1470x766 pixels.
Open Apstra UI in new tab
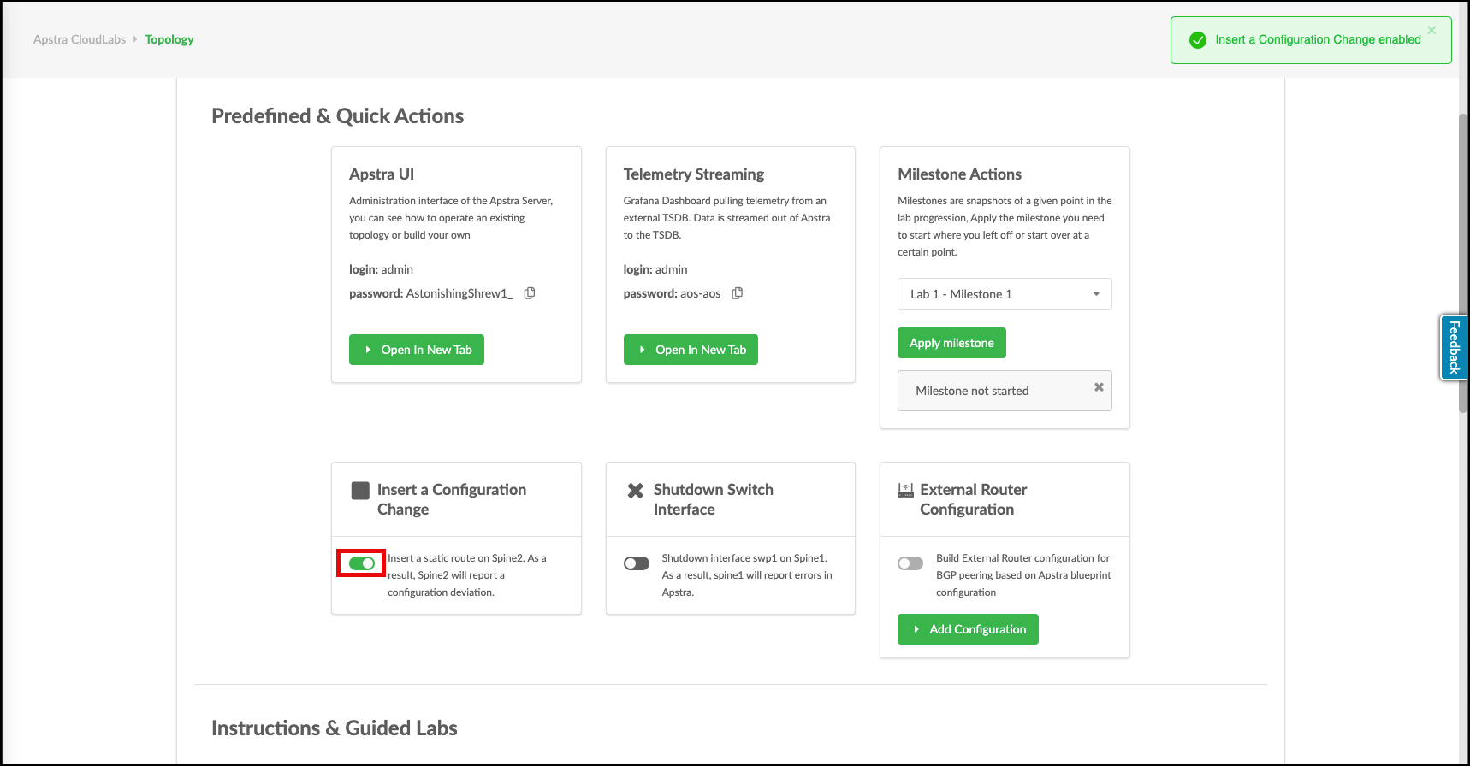(x=417, y=350)
